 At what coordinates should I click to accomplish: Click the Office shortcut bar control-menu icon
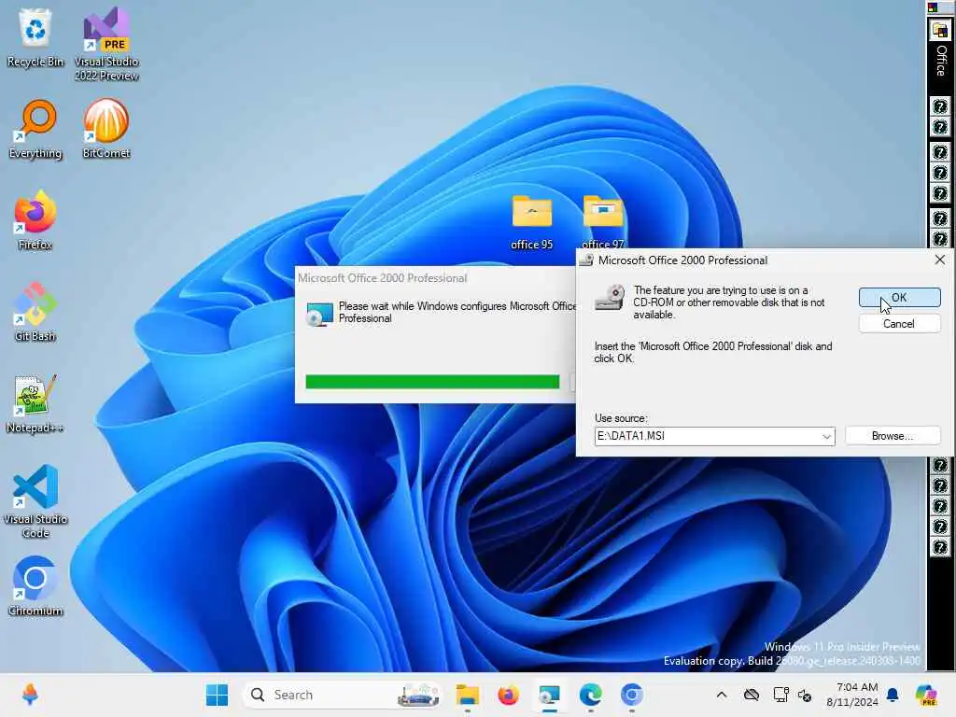(x=933, y=7)
